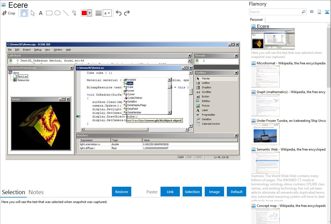
Task: Open the line thickness dropdown
Action: [107, 13]
